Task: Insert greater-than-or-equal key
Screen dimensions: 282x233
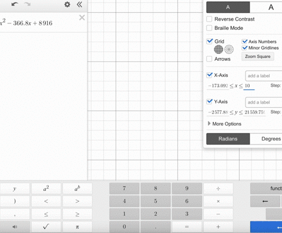Action: [x=78, y=214]
